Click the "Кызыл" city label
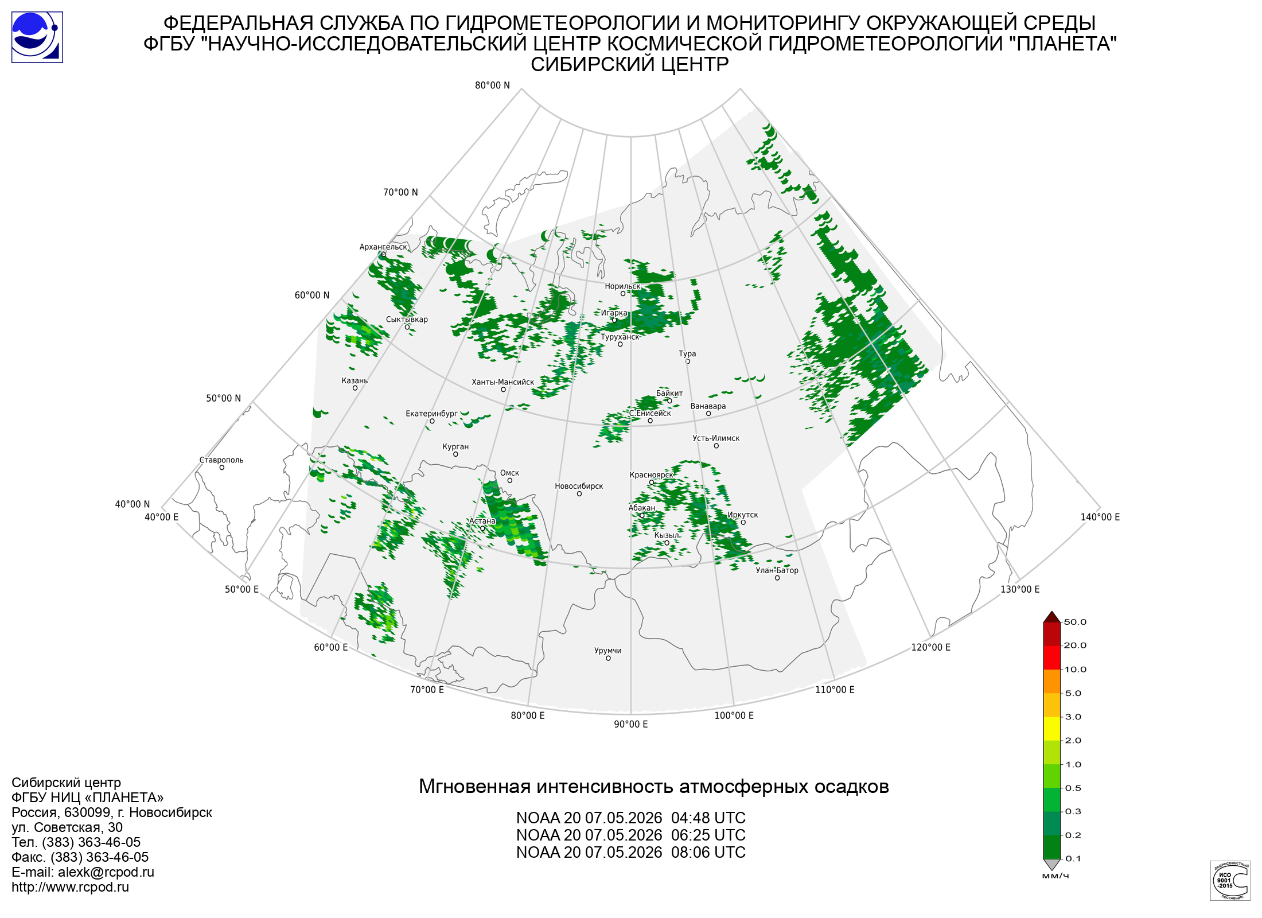Screen dimensions: 1262x918 tap(667, 535)
